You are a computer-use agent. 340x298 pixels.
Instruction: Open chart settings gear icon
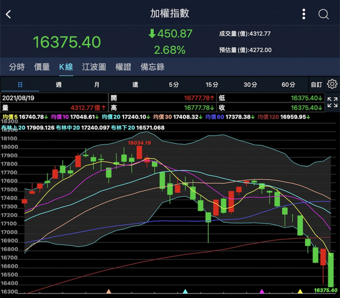point(332,84)
